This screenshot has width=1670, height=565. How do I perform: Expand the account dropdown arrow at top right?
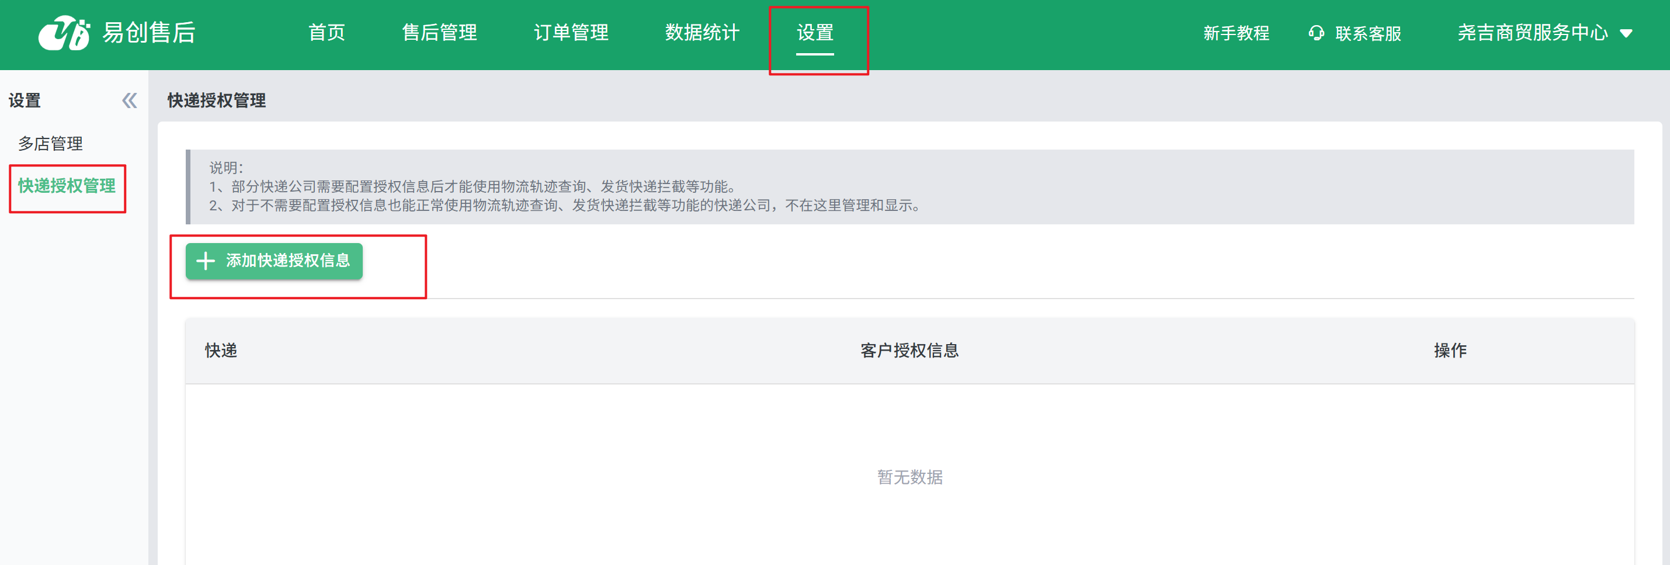pyautogui.click(x=1626, y=34)
